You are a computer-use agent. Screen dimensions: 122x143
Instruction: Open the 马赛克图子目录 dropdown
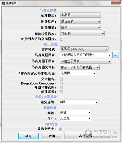[86, 61]
